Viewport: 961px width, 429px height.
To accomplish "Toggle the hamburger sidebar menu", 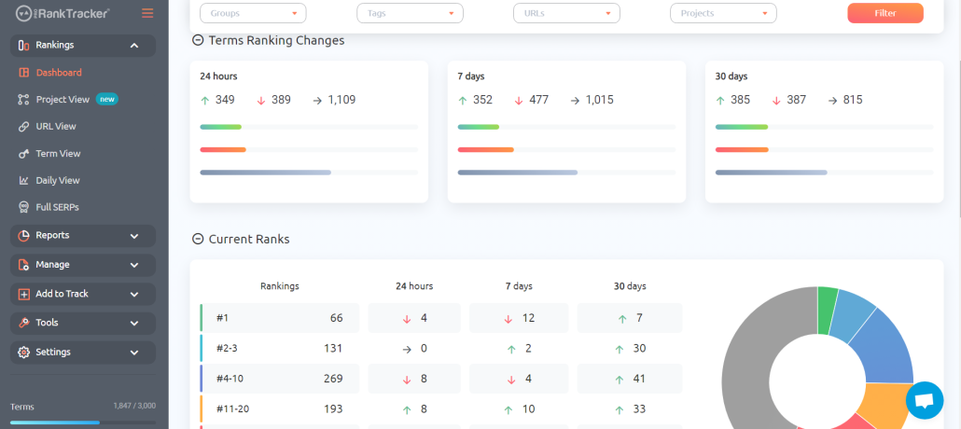I will coord(147,13).
